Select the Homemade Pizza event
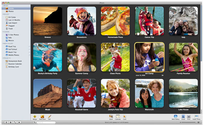The width and height of the screenshot is (203, 125). tap(115, 21)
